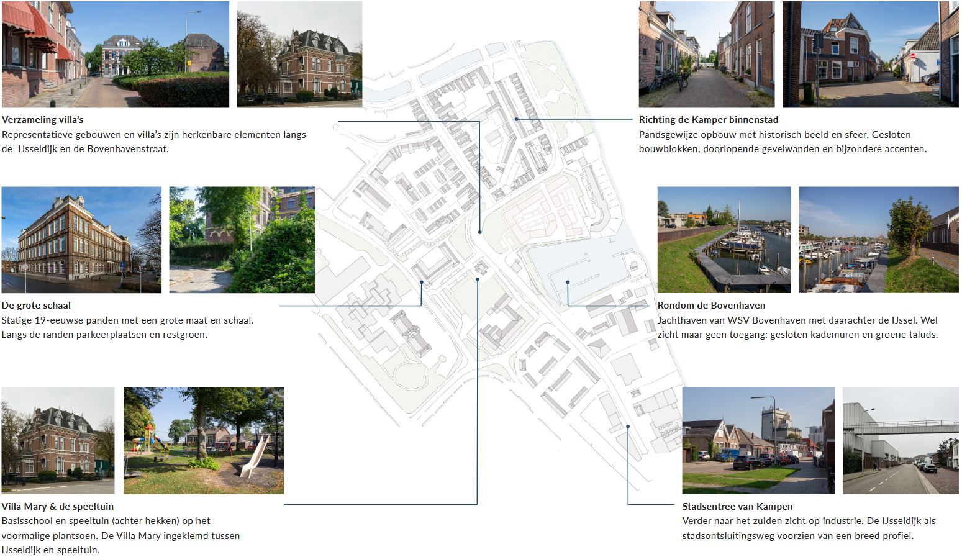Click the map marker dot for Stadsentree van Kampen
The width and height of the screenshot is (962, 557).
[x=628, y=426]
